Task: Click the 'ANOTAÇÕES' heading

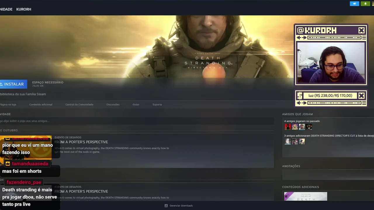Action: (x=291, y=166)
